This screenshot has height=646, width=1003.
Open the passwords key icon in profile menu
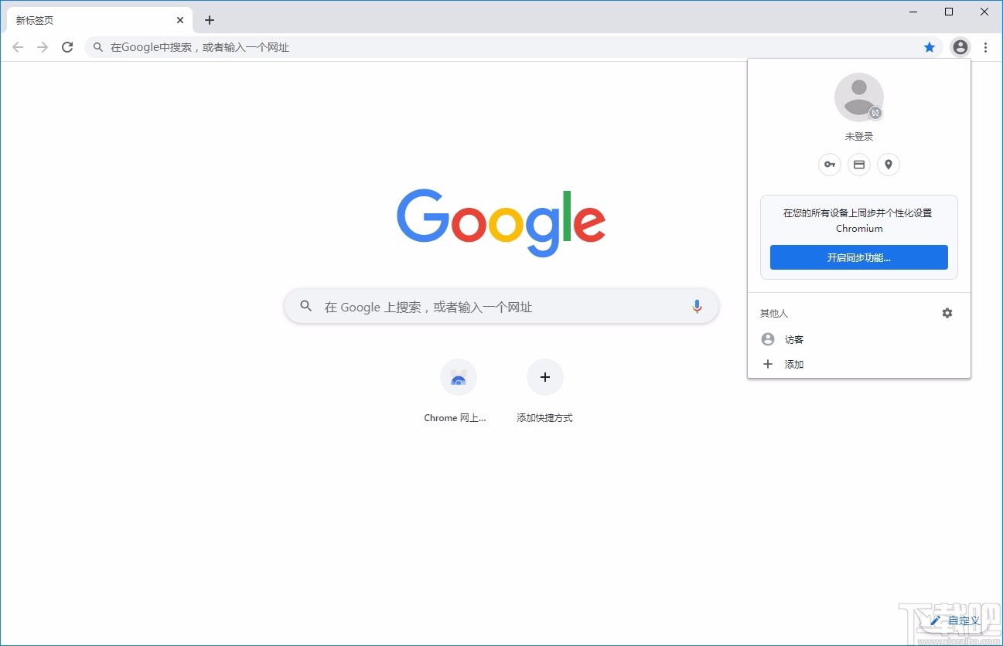pyautogui.click(x=829, y=165)
